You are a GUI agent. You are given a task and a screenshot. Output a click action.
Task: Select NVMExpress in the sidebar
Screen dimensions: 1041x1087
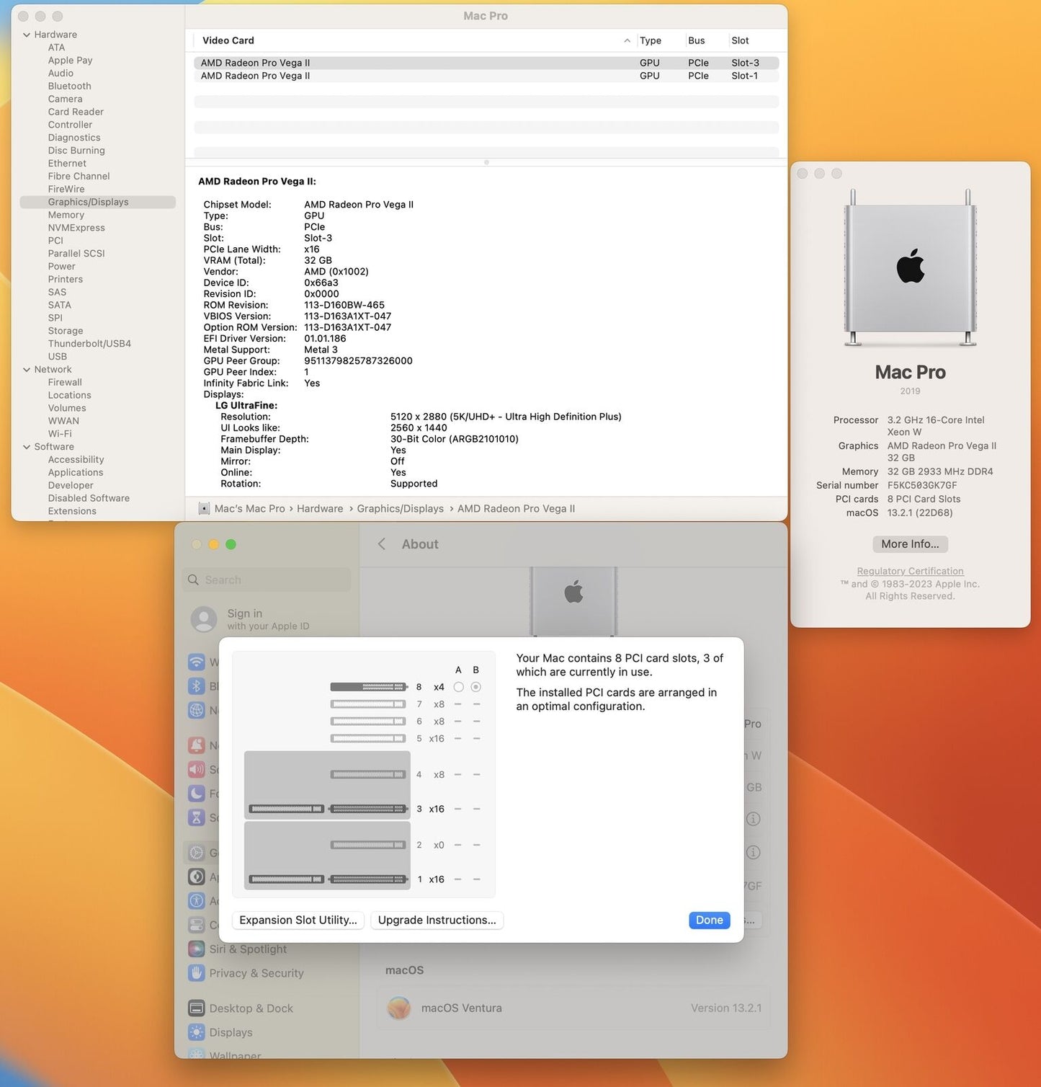point(76,228)
